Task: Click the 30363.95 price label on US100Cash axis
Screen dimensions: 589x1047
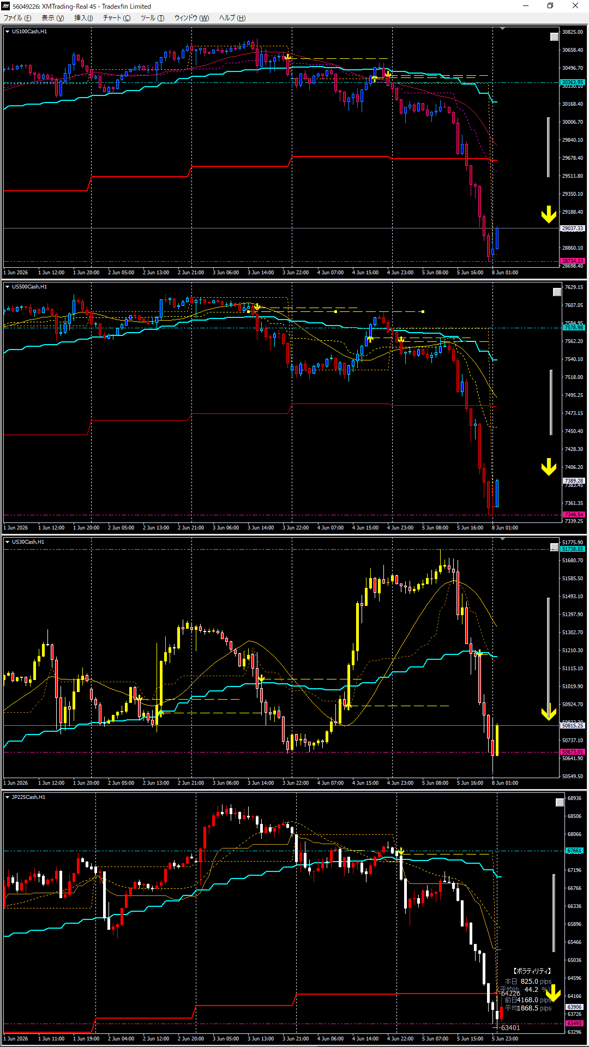Action: (573, 82)
